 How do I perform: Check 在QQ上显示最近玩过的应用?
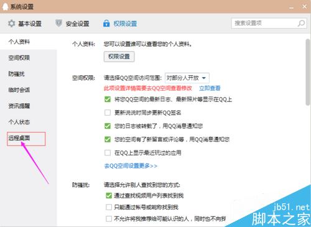tap(108, 153)
